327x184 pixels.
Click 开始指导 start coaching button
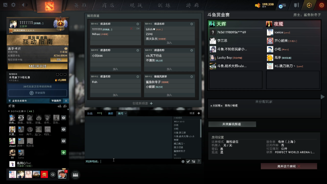pyautogui.click(x=38, y=93)
